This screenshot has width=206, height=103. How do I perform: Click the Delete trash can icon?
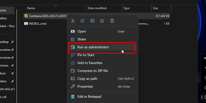pos(112,21)
